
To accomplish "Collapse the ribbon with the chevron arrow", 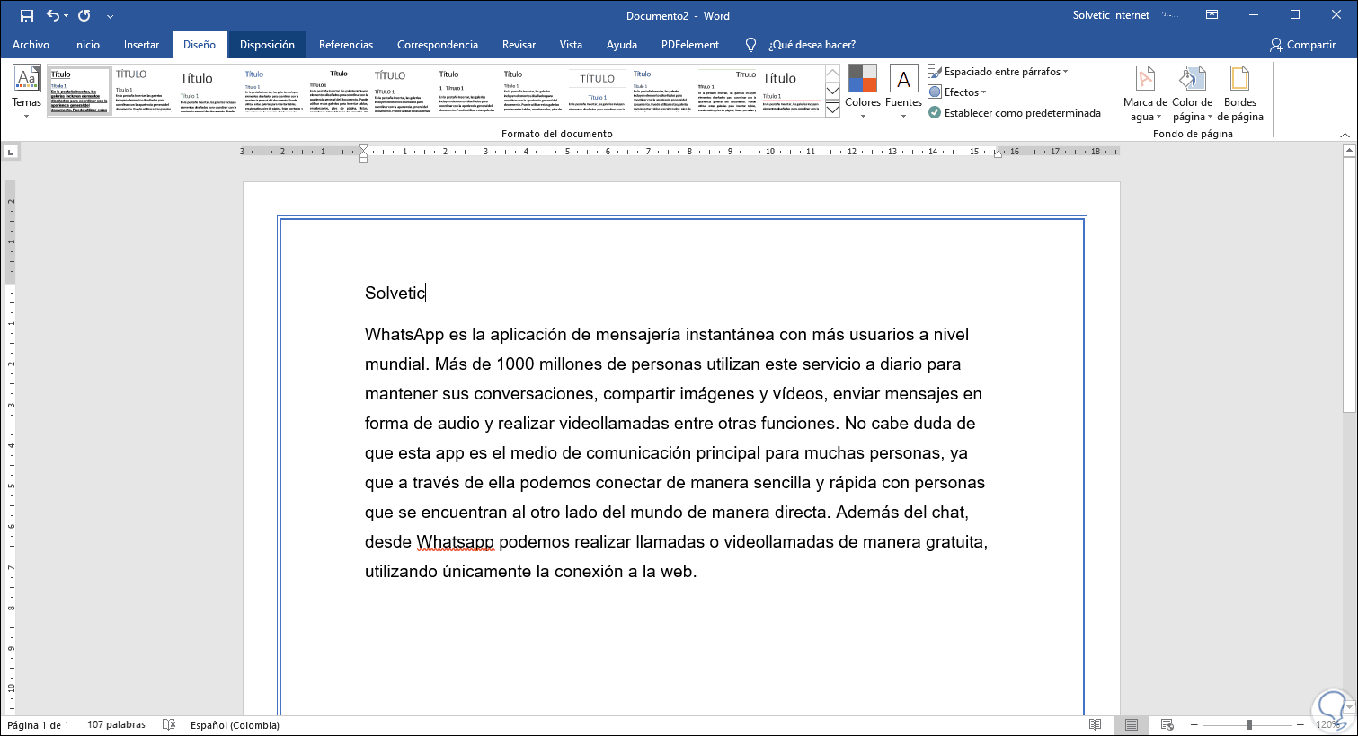I will coord(1345,136).
